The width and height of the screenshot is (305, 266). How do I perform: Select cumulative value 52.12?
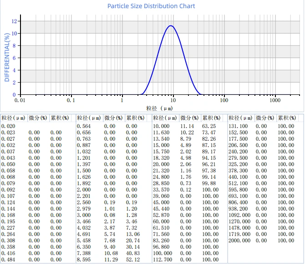(x=133, y=260)
